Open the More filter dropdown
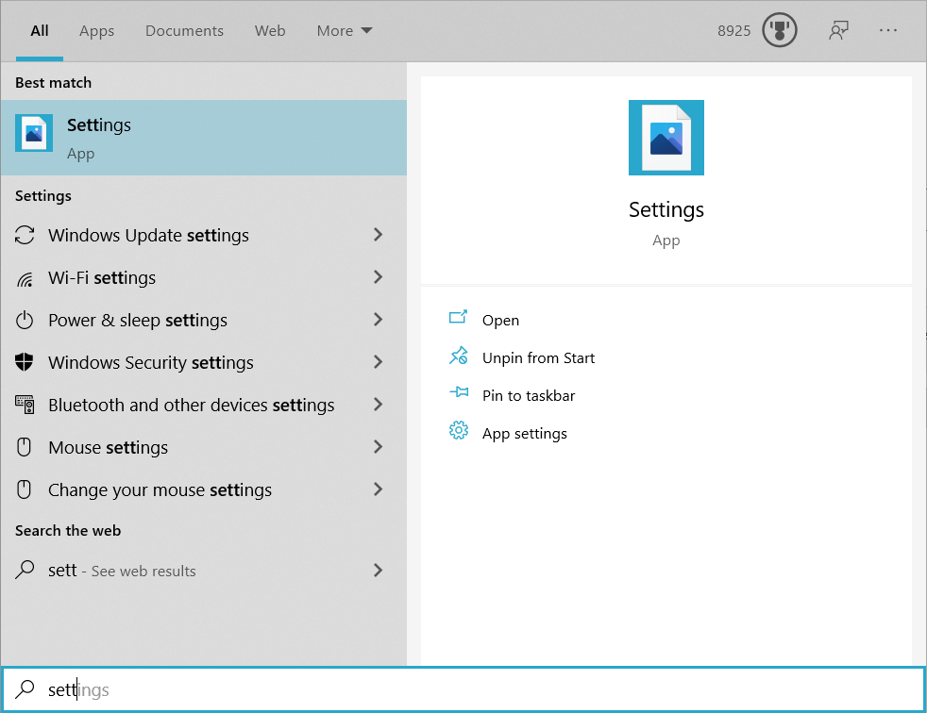Viewport: 927px width, 713px height. click(x=344, y=31)
